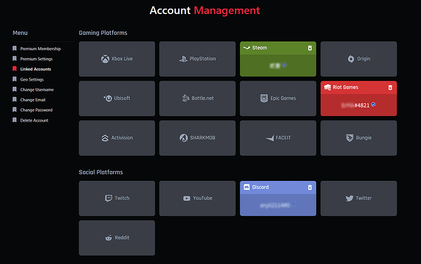
Task: Connect the Battle.net platform tile
Action: (197, 98)
